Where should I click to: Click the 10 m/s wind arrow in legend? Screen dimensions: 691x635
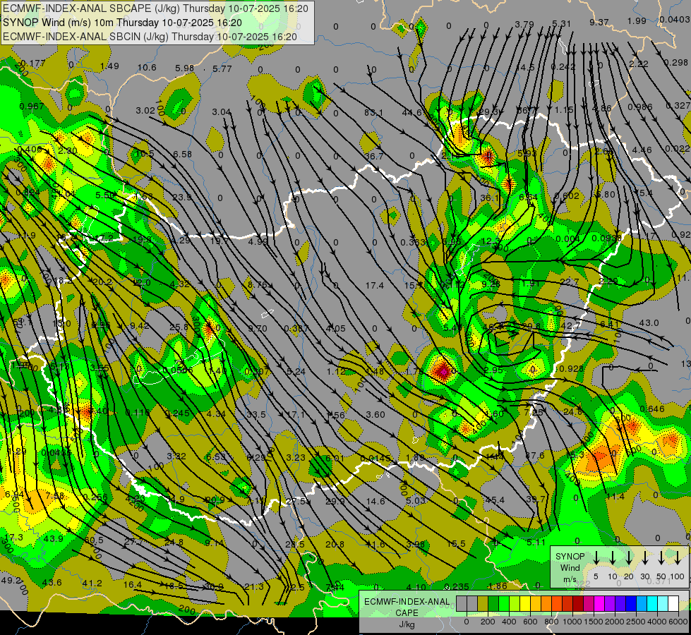[x=612, y=557]
